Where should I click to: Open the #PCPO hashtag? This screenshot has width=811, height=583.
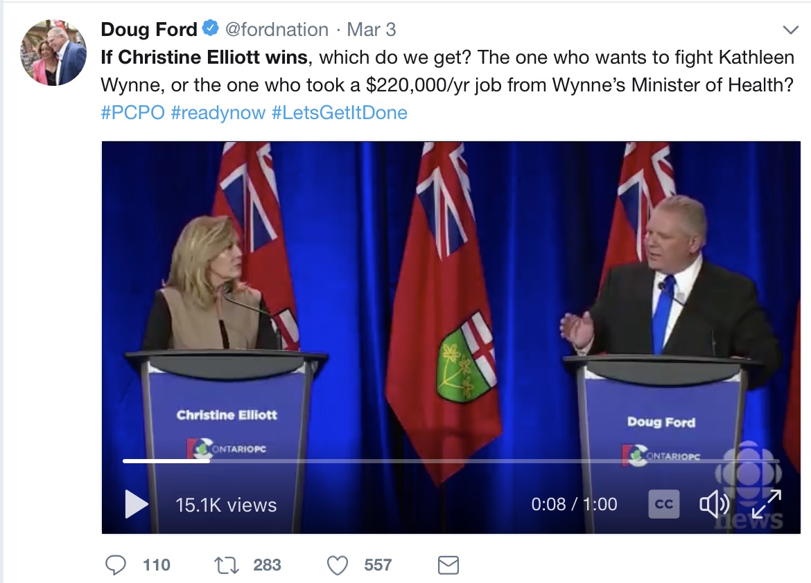click(133, 112)
